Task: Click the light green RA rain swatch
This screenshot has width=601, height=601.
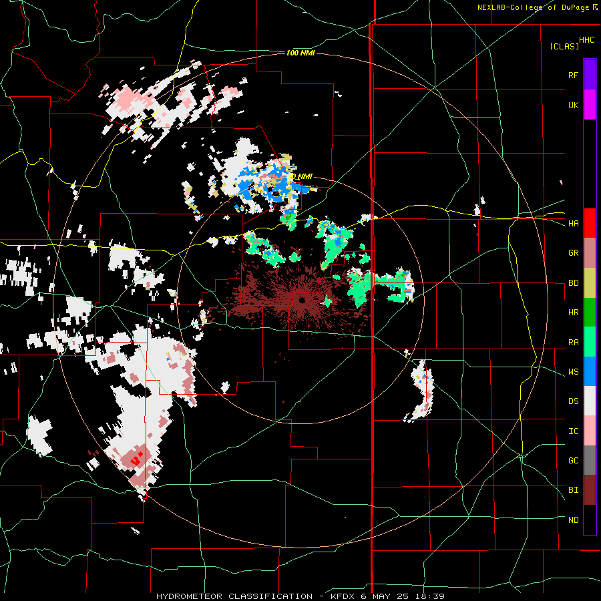Action: [590, 342]
